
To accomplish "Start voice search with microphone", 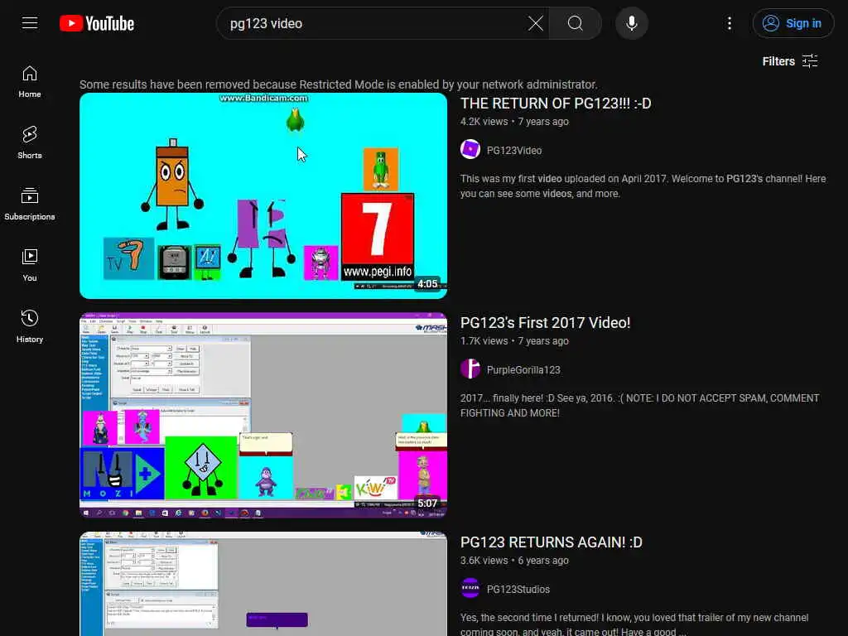I will 631,23.
